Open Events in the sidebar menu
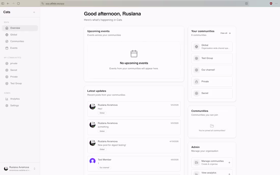The image size is (280, 175). pyautogui.click(x=20, y=48)
